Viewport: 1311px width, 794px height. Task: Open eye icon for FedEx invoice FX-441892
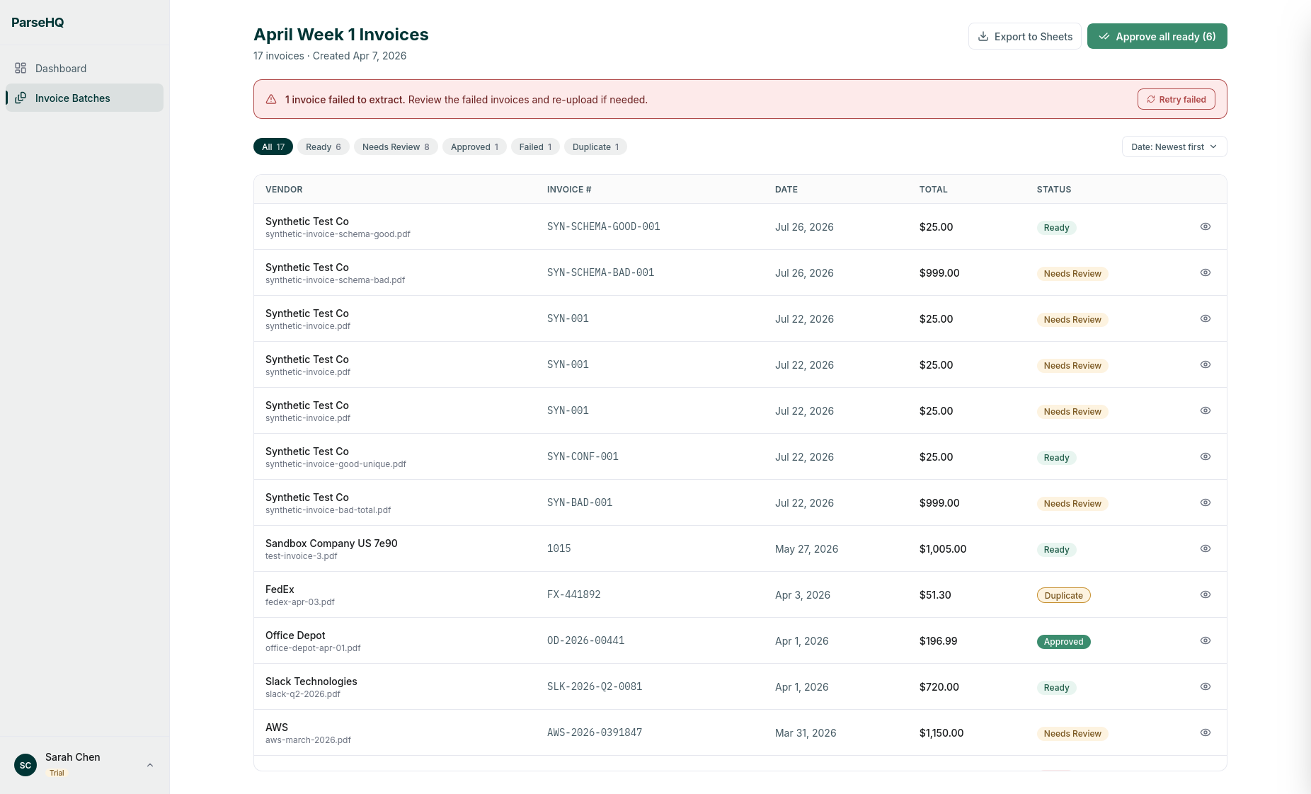(x=1206, y=594)
